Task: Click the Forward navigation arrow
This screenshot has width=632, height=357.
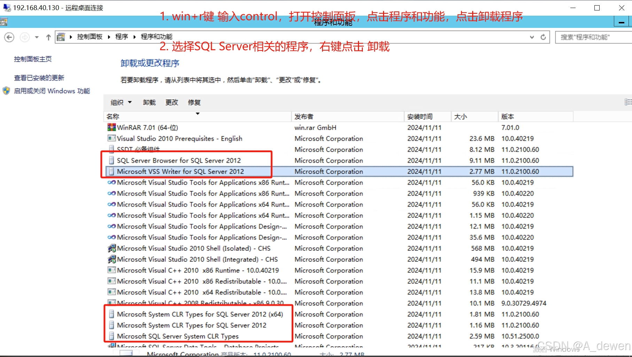Action: (x=24, y=37)
